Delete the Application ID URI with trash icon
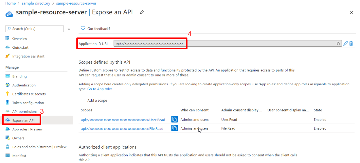Viewport: 360px width, 163px height. 351,43
